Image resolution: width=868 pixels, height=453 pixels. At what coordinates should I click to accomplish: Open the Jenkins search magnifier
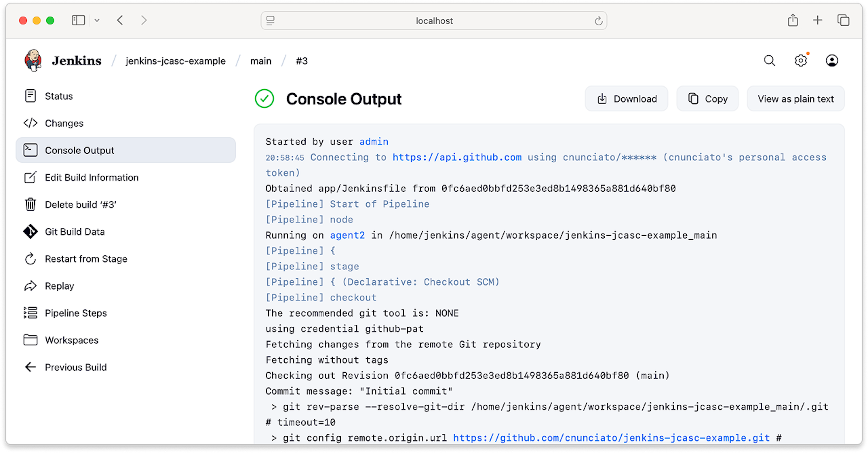pos(770,60)
